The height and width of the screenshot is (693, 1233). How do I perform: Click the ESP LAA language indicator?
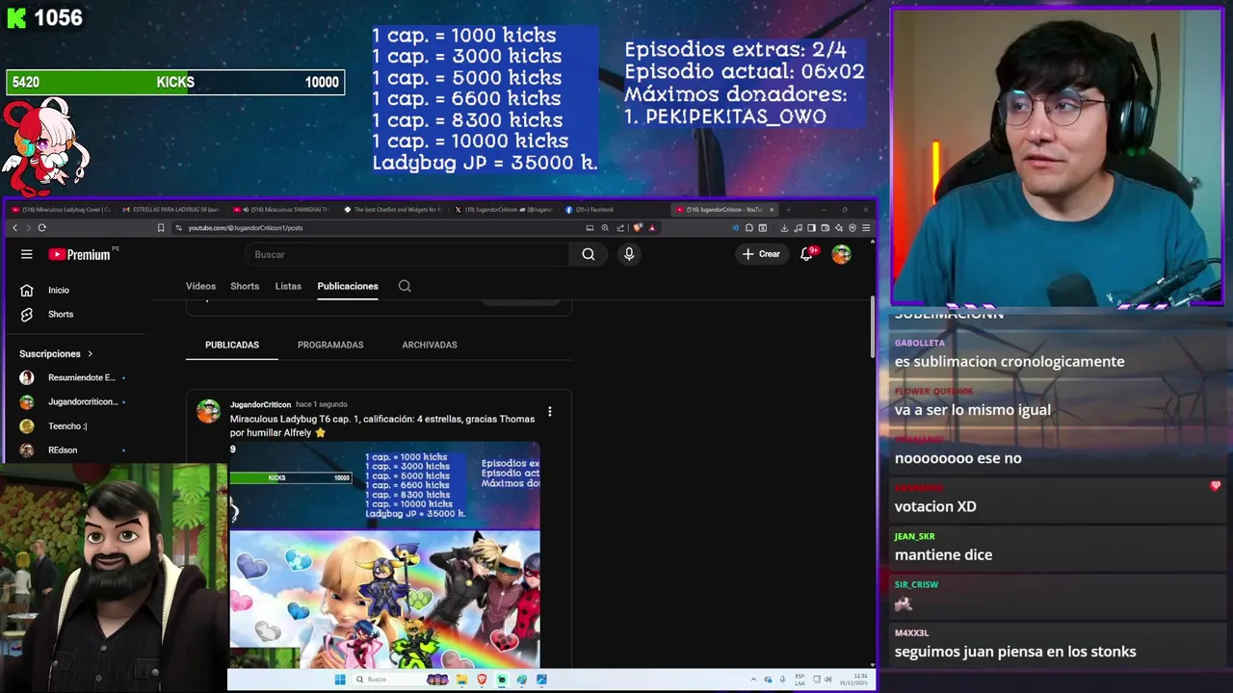coord(800,680)
